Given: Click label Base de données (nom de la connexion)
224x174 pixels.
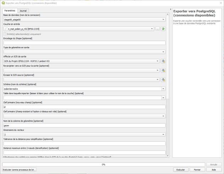Looking at the screenshot, I should [22, 15].
